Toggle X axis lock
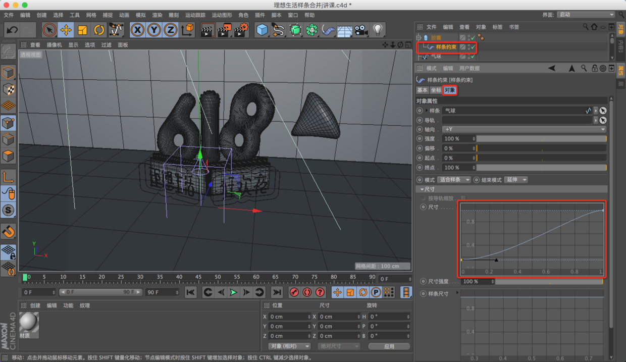Screen dimensions: 626x362 pos(137,30)
